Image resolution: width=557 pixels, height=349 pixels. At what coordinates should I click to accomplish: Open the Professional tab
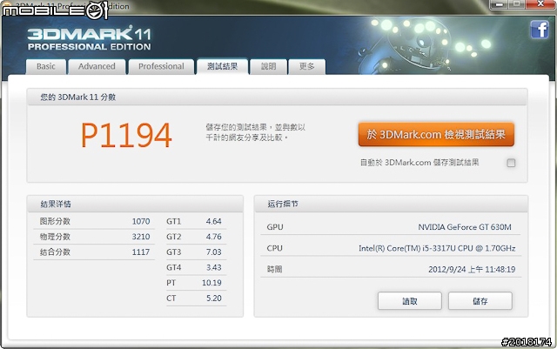[x=161, y=66]
